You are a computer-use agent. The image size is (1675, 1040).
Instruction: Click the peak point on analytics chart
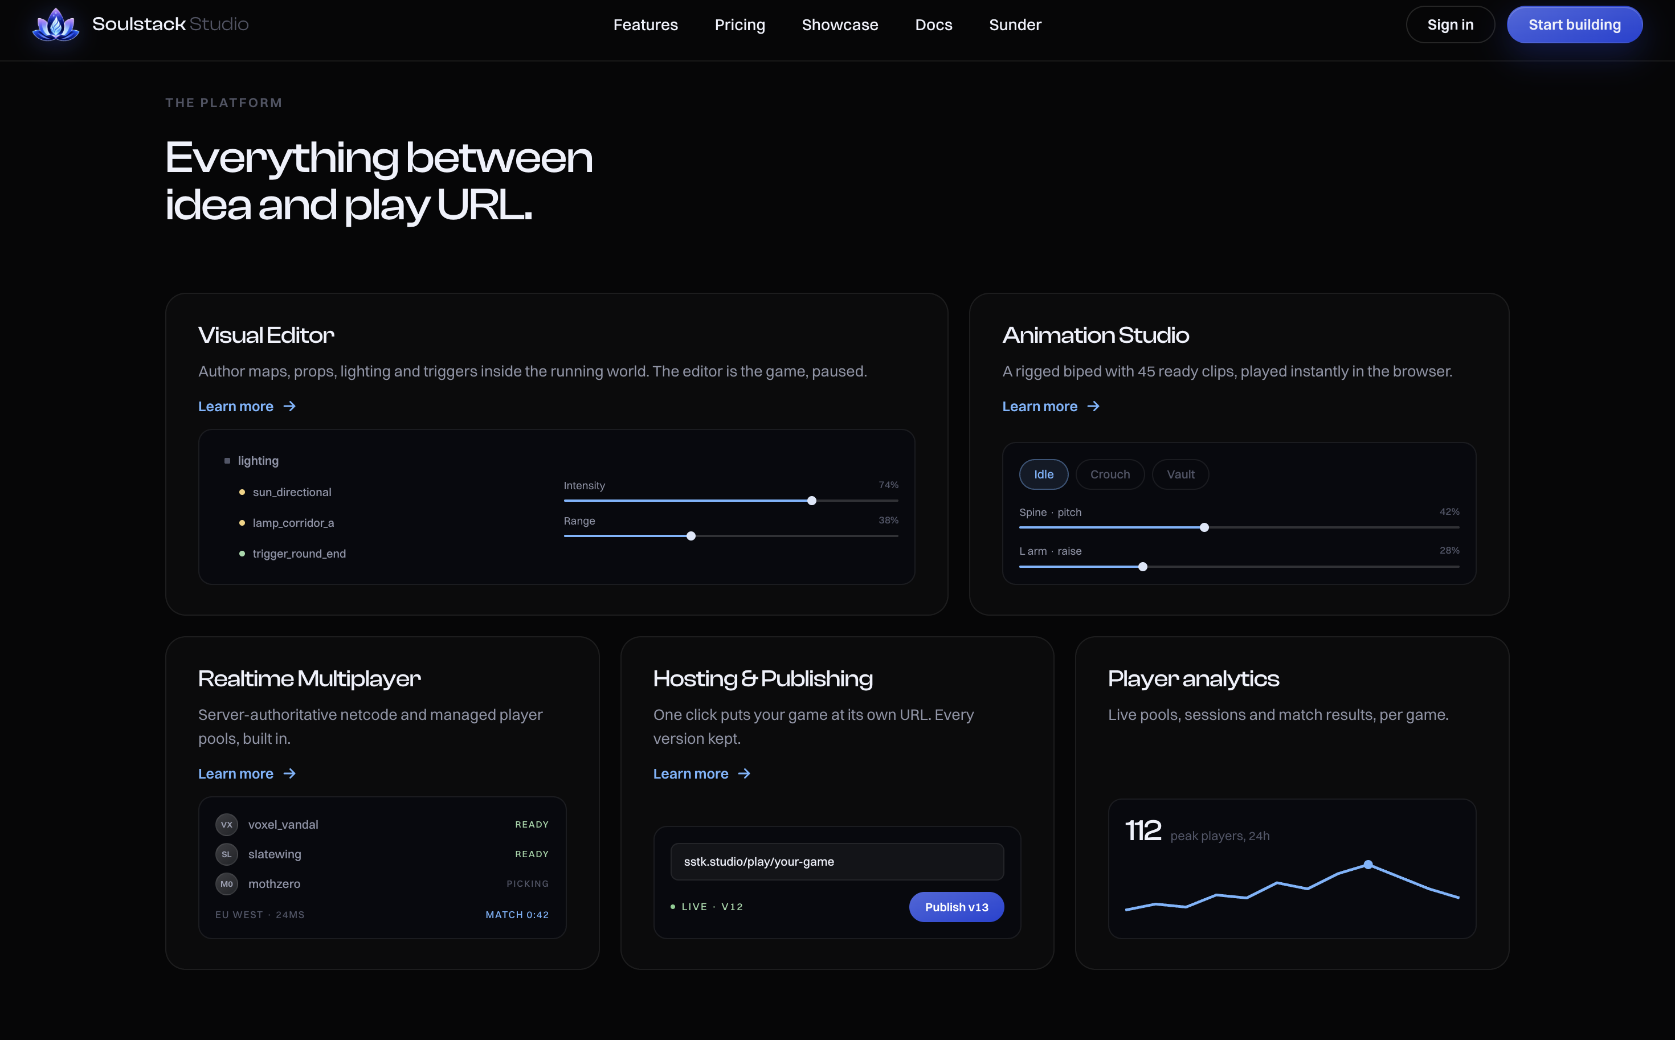pos(1367,865)
